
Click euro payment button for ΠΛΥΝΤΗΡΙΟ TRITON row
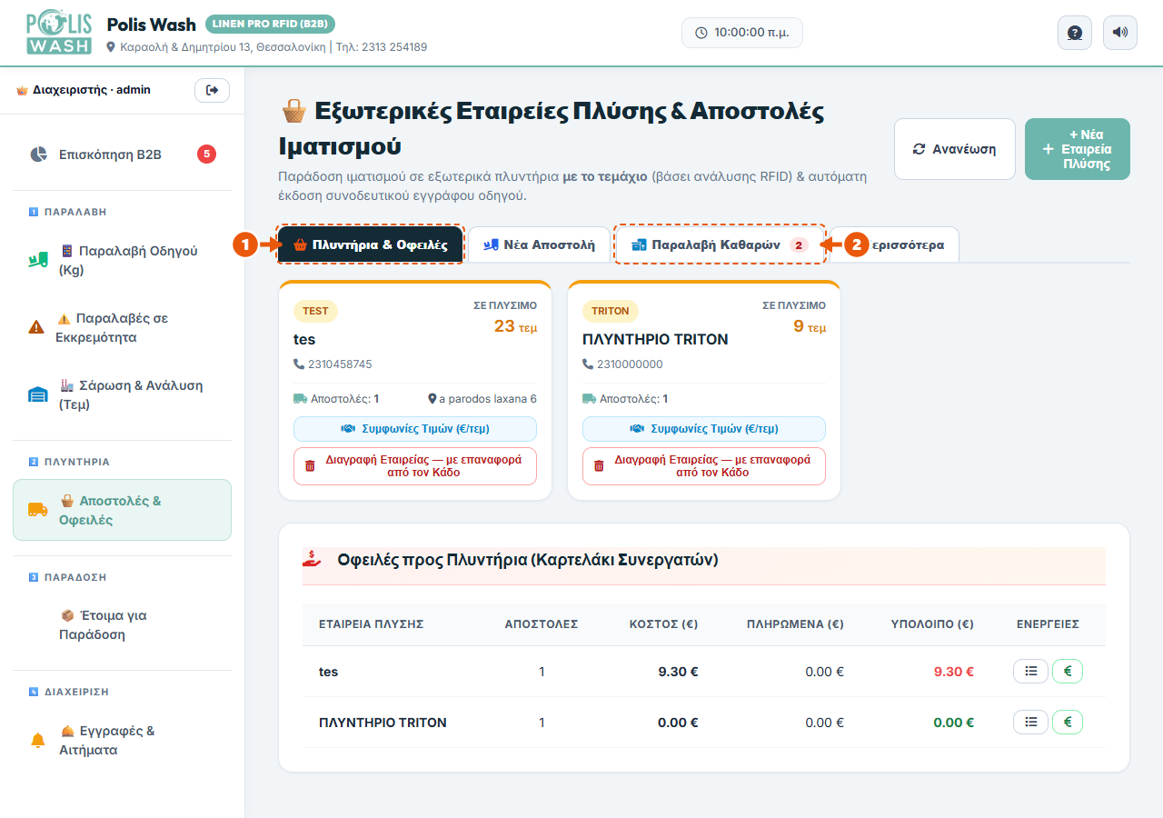[1068, 723]
